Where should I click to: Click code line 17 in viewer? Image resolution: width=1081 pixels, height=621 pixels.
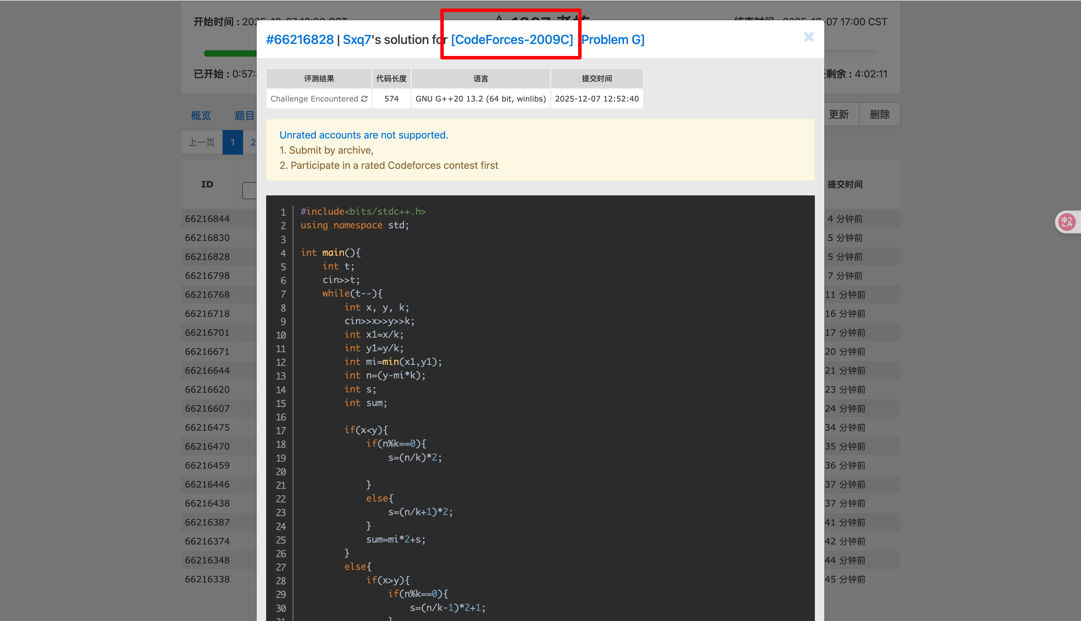(366, 430)
